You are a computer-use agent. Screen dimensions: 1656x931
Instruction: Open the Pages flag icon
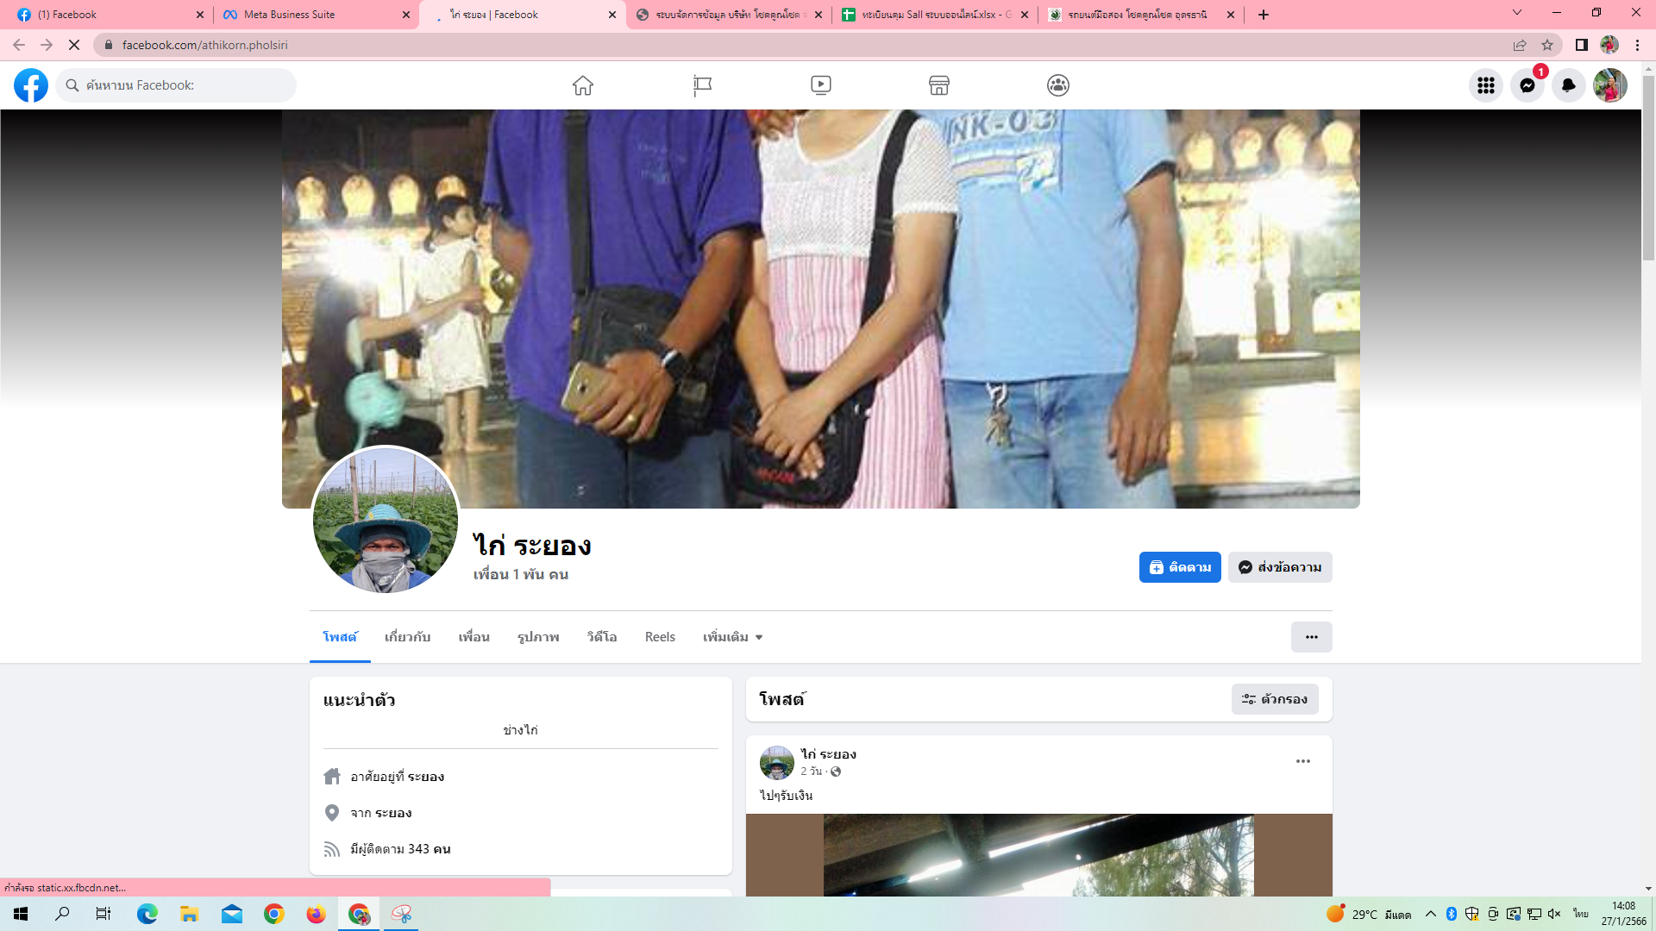click(x=702, y=85)
